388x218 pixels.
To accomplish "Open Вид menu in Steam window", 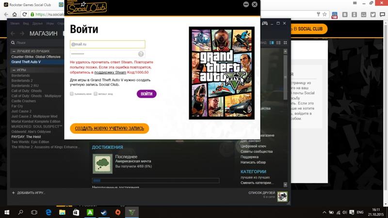I will (26, 23).
